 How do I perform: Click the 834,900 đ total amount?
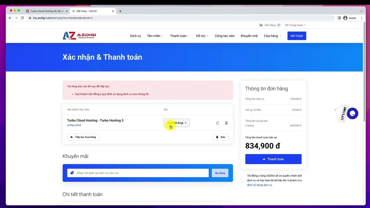pos(262,146)
